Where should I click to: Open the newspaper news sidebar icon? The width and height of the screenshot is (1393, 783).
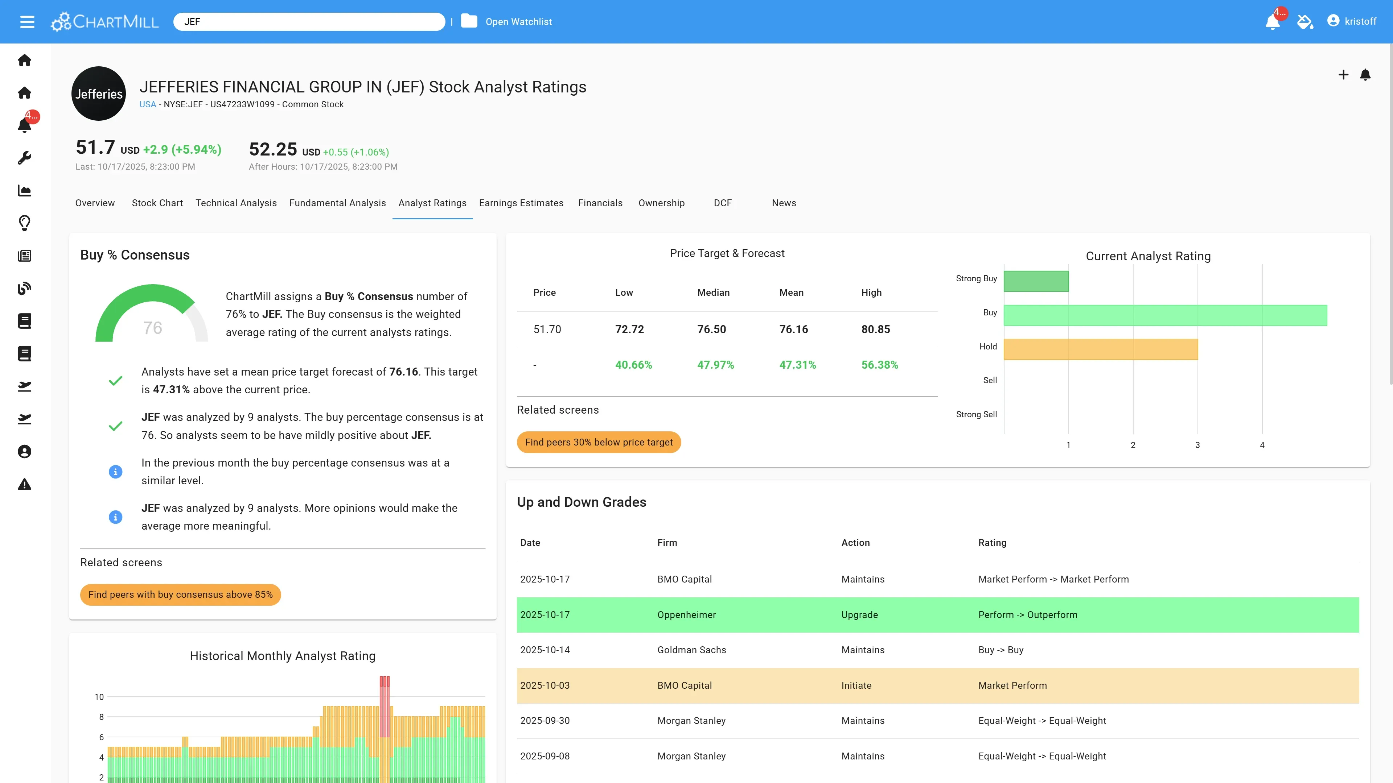pyautogui.click(x=24, y=256)
